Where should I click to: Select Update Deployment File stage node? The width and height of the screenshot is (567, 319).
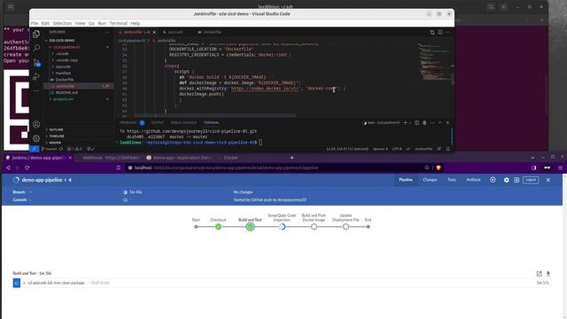click(x=346, y=227)
